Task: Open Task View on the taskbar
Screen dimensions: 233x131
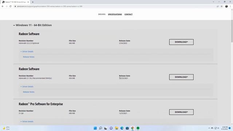Action: 106,128
